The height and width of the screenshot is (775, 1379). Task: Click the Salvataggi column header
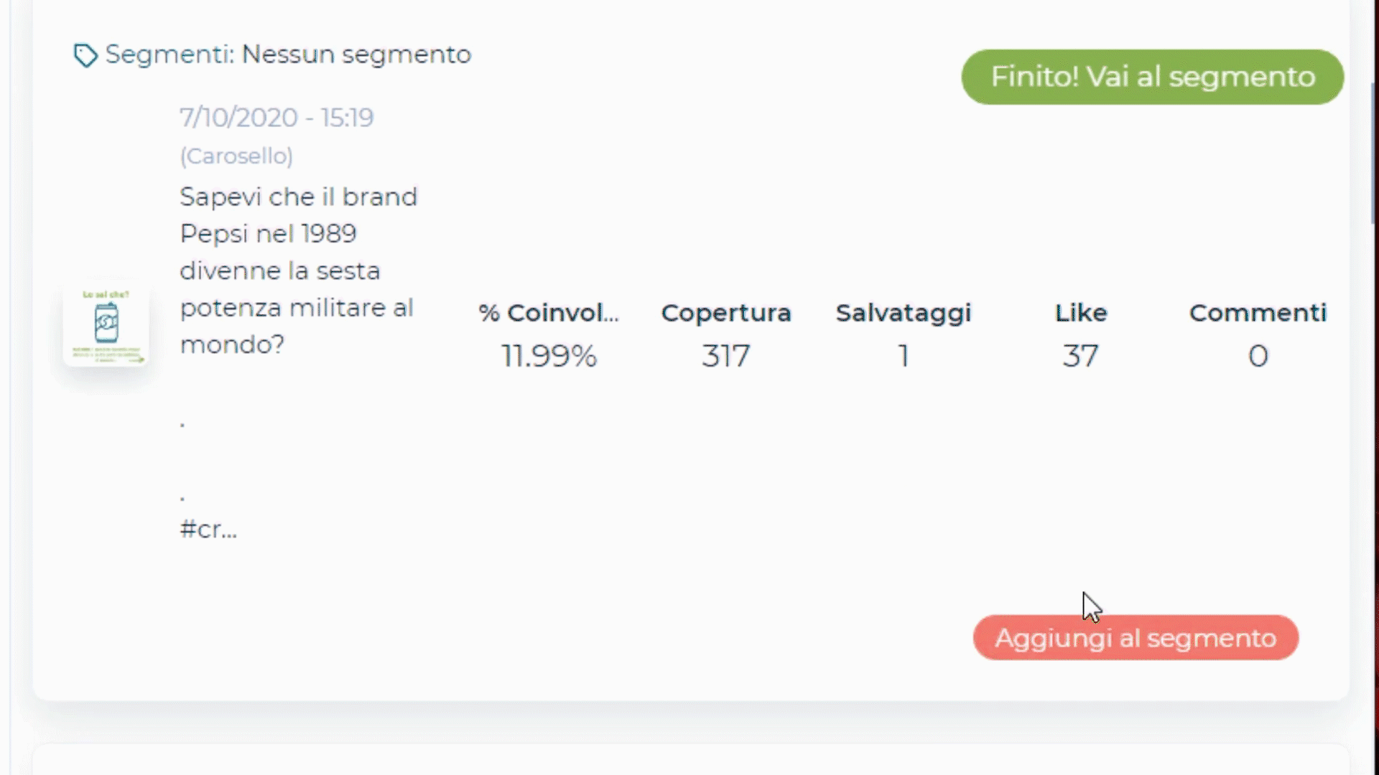904,314
